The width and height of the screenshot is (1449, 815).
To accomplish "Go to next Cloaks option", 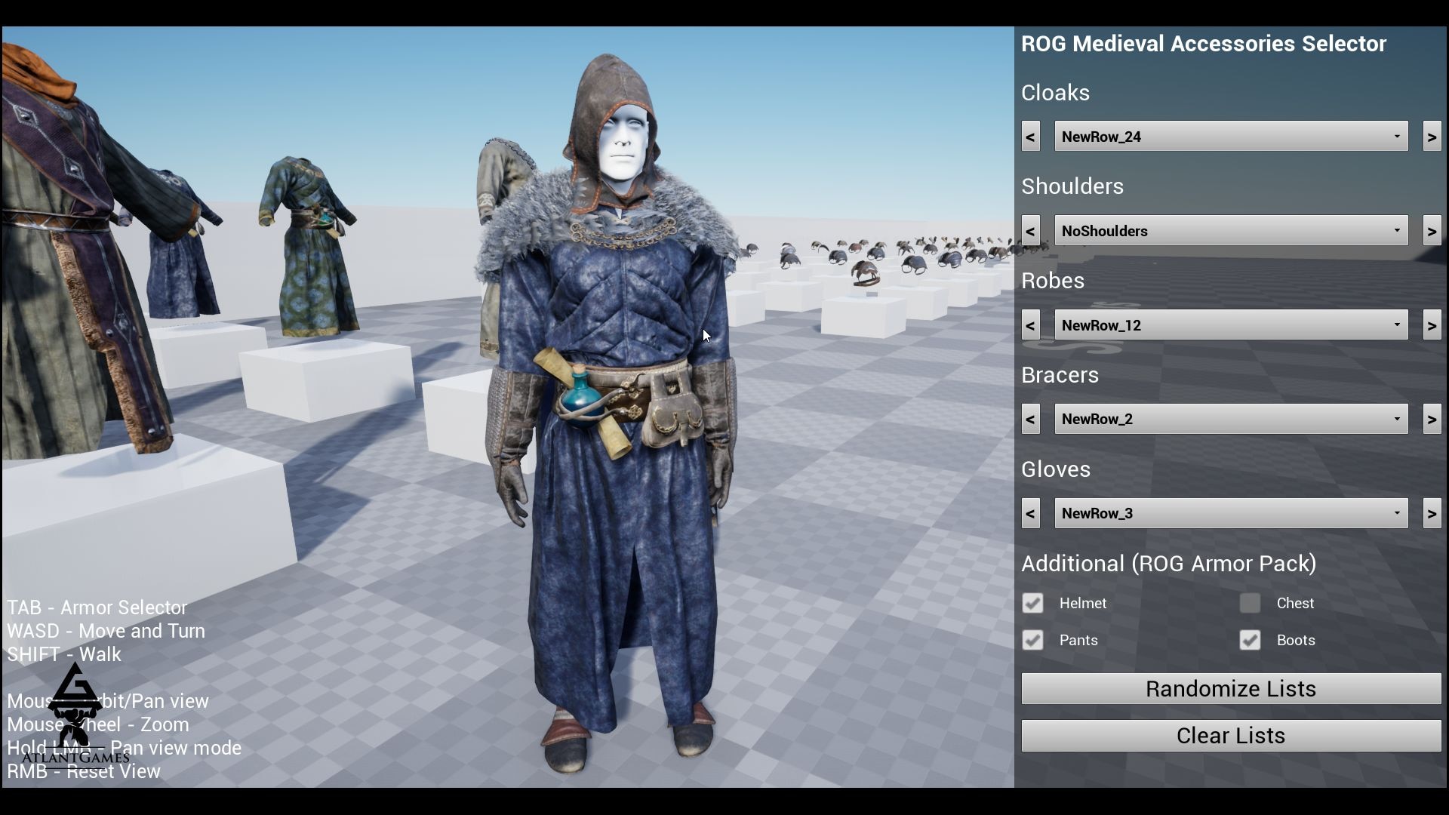I will click(x=1432, y=137).
